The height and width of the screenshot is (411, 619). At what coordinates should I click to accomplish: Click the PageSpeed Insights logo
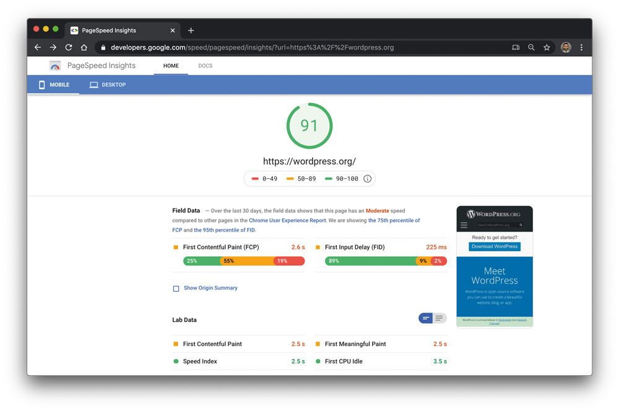pyautogui.click(x=54, y=65)
